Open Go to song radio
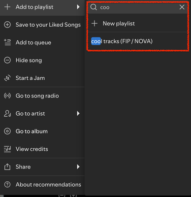 [x=42, y=96]
